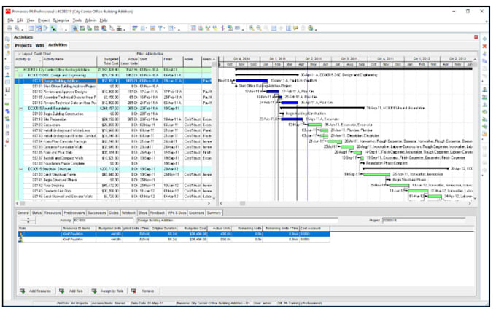496x311 pixels.
Task: Click the green arrow link icon in the toolbar
Action: [x=53, y=28]
